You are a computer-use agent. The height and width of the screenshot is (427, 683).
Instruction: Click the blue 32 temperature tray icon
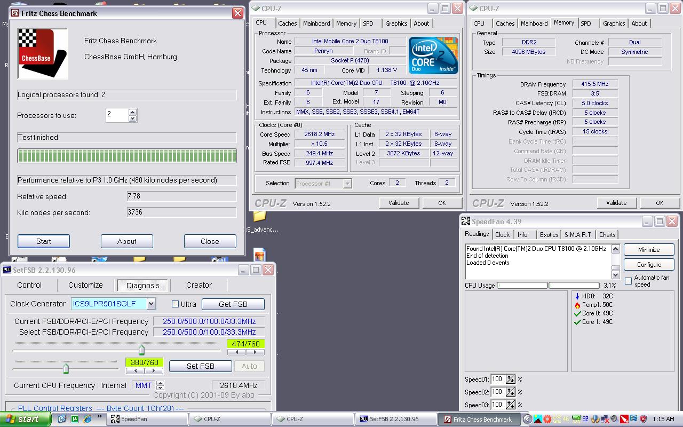tap(585, 419)
